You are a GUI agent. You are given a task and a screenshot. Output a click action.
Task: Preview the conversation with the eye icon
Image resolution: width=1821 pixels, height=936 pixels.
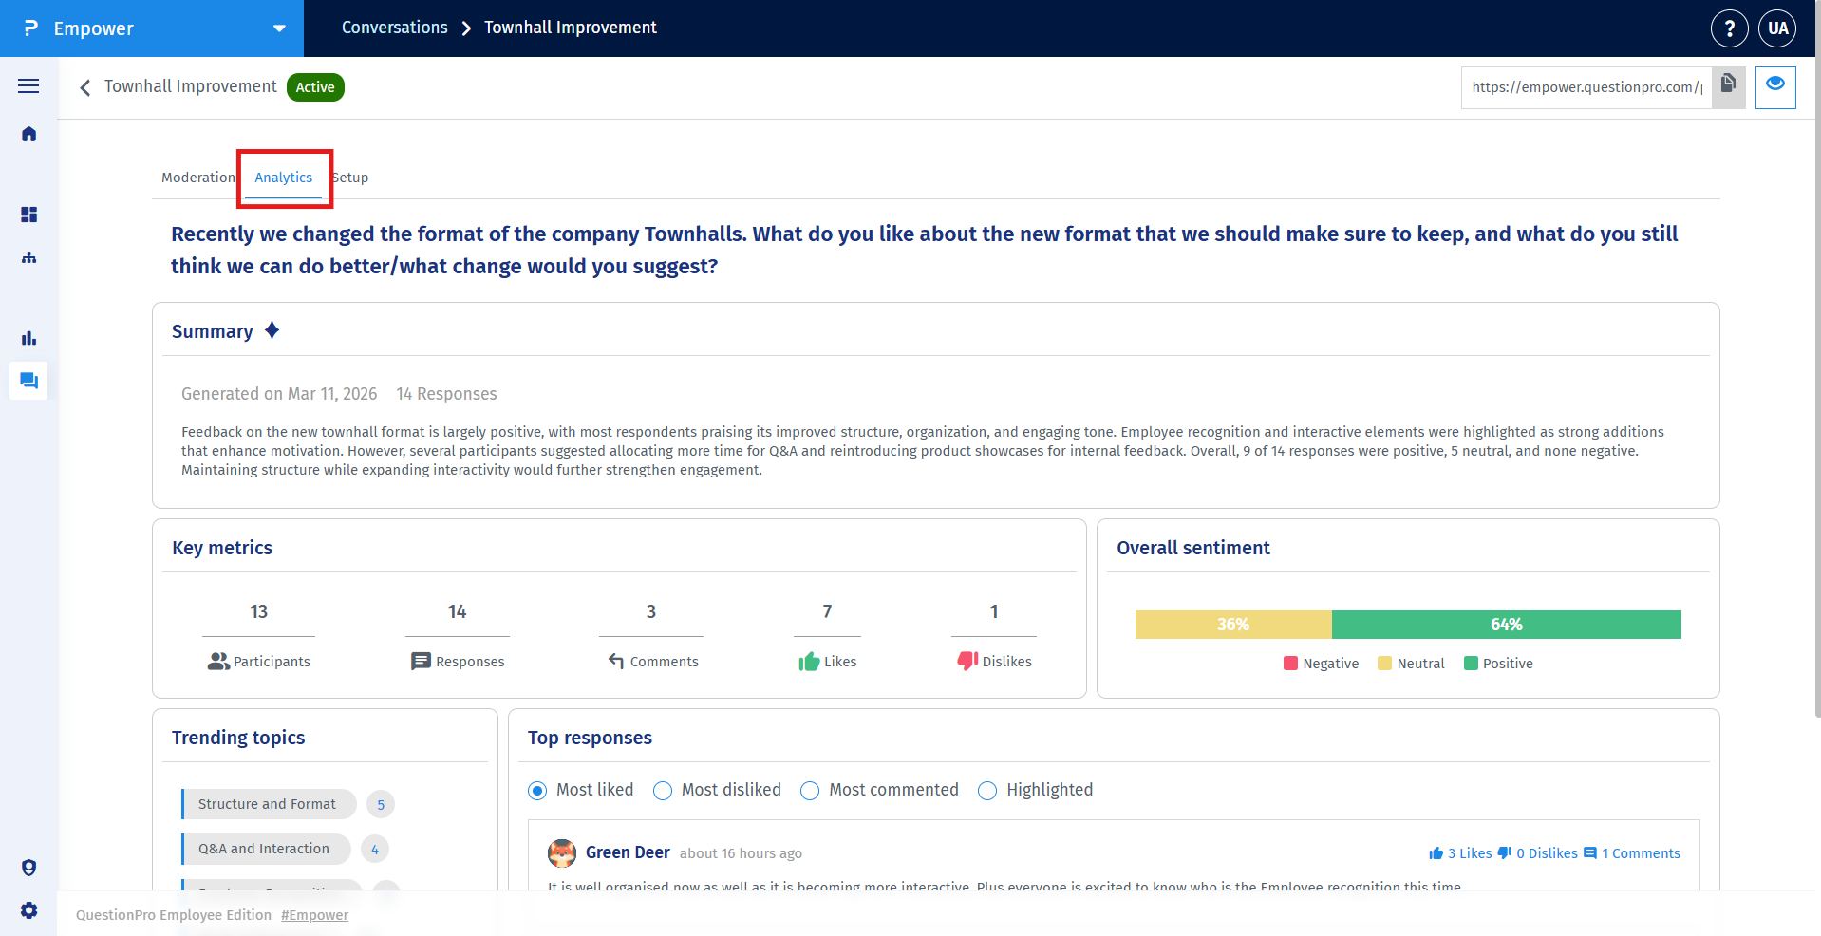(1774, 86)
